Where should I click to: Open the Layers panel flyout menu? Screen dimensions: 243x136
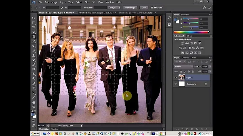(x=211, y=58)
